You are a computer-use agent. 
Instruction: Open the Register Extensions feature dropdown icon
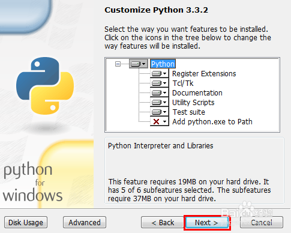(x=160, y=73)
